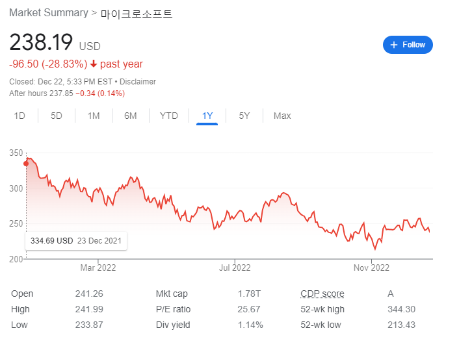
Task: Click the Div yield value 1.14%
Action: (250, 325)
